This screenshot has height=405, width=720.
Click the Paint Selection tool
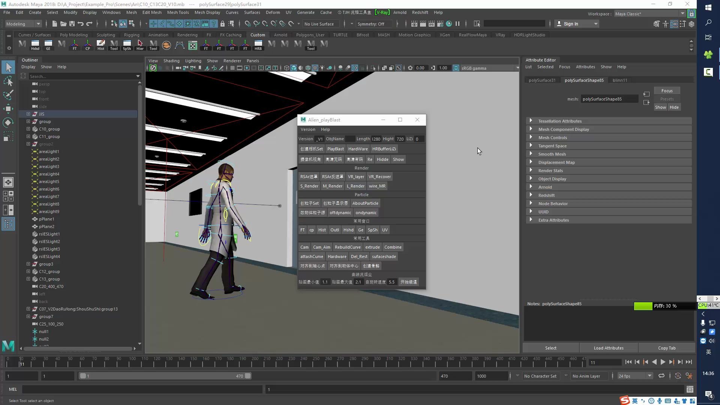[8, 94]
